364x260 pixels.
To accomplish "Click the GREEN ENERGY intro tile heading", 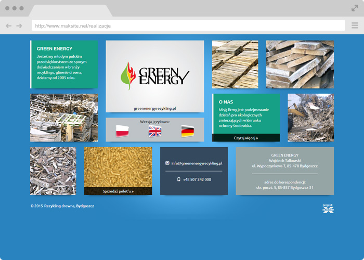I will pyautogui.click(x=55, y=49).
